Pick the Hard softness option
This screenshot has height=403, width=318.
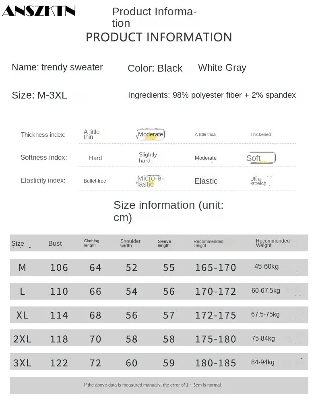click(95, 158)
